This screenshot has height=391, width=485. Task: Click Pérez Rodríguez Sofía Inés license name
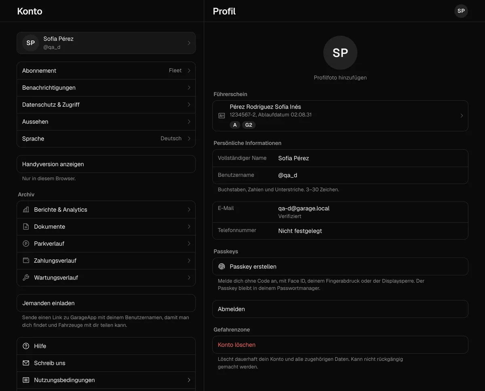coord(265,107)
